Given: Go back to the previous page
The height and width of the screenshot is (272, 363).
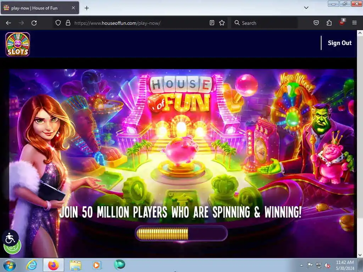Looking at the screenshot, I should (x=9, y=23).
